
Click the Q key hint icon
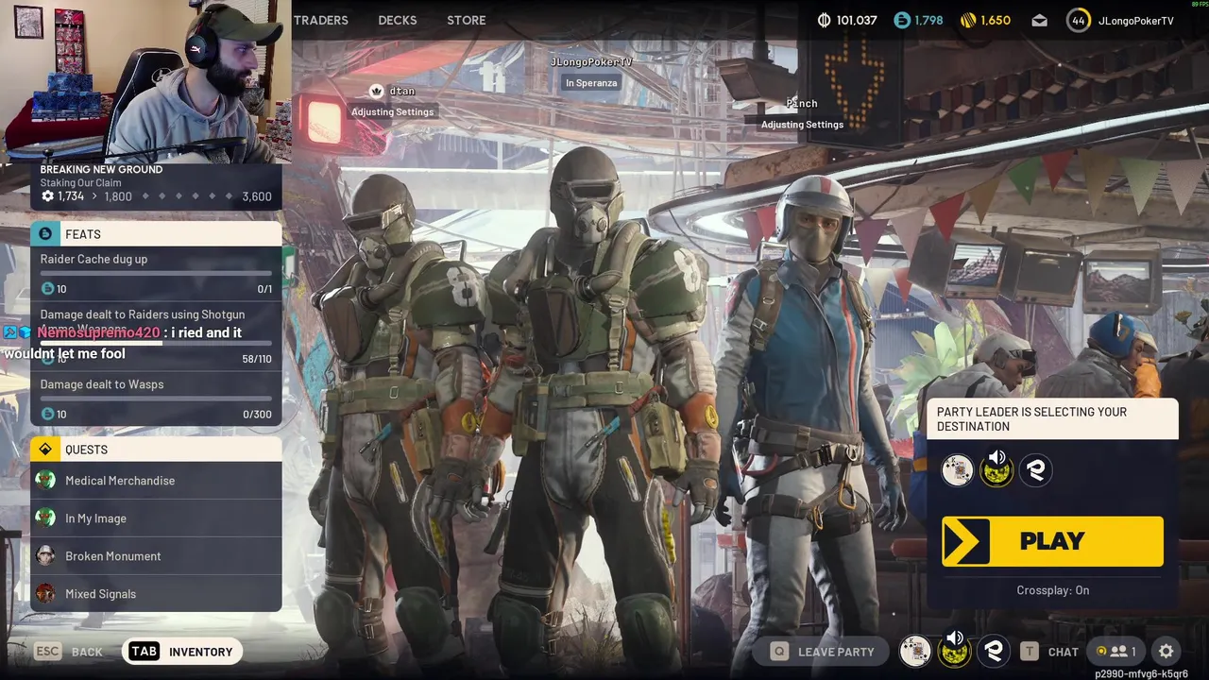(779, 652)
